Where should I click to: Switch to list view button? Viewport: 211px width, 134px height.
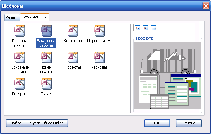point(146,28)
